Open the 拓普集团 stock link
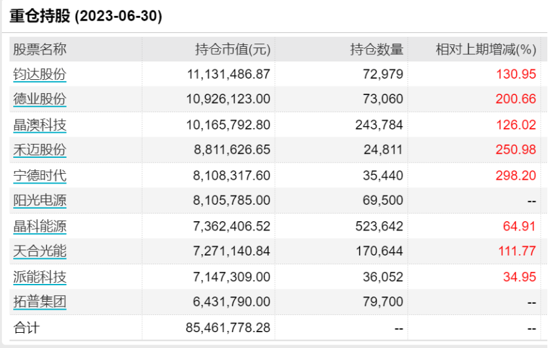 pyautogui.click(x=40, y=302)
